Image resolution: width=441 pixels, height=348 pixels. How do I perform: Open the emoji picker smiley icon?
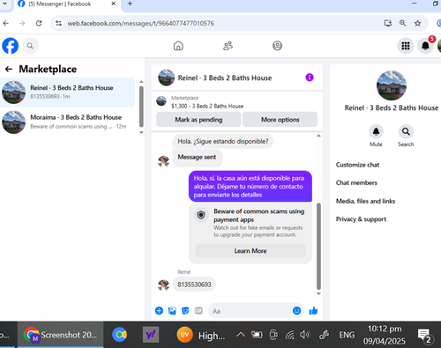point(297,311)
